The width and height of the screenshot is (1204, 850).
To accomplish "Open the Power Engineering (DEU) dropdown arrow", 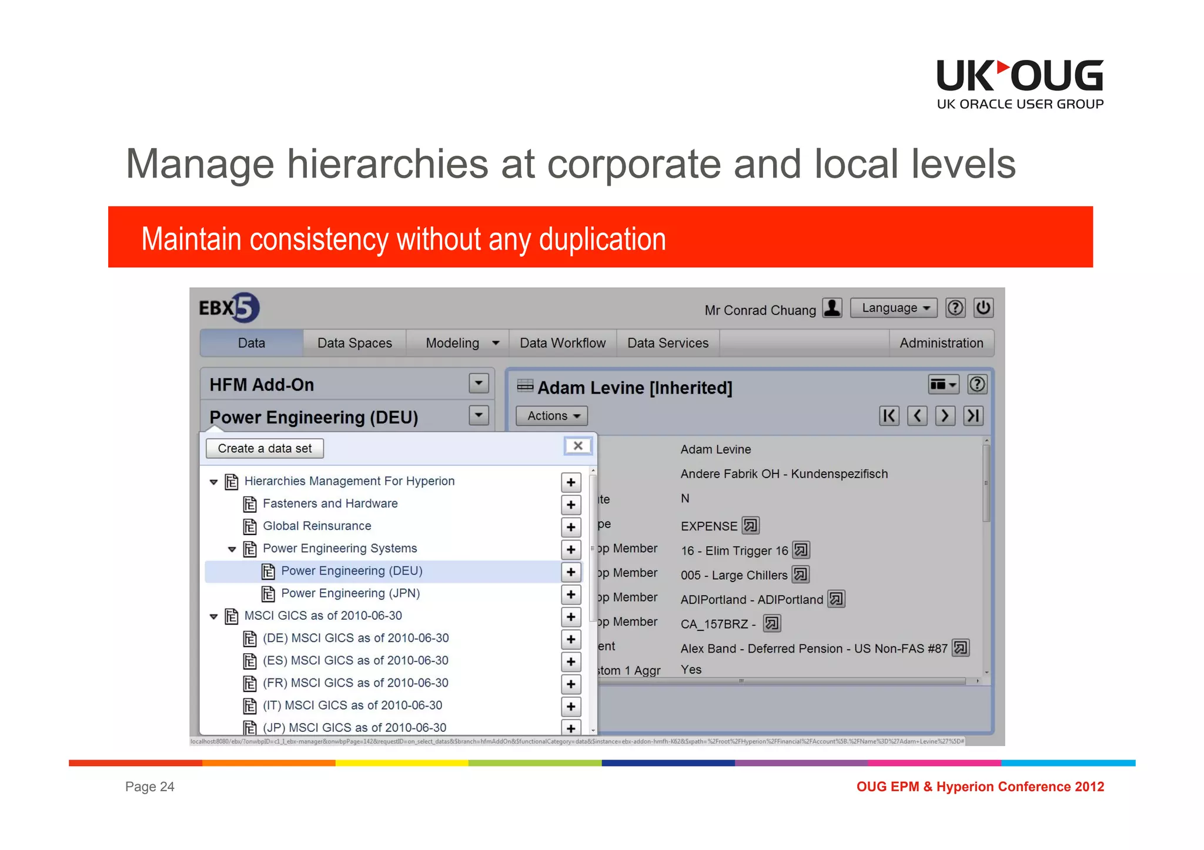I will coord(479,415).
